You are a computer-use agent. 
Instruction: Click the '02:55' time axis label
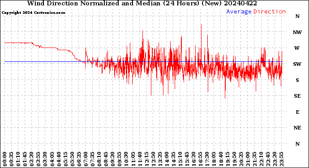[39, 159]
